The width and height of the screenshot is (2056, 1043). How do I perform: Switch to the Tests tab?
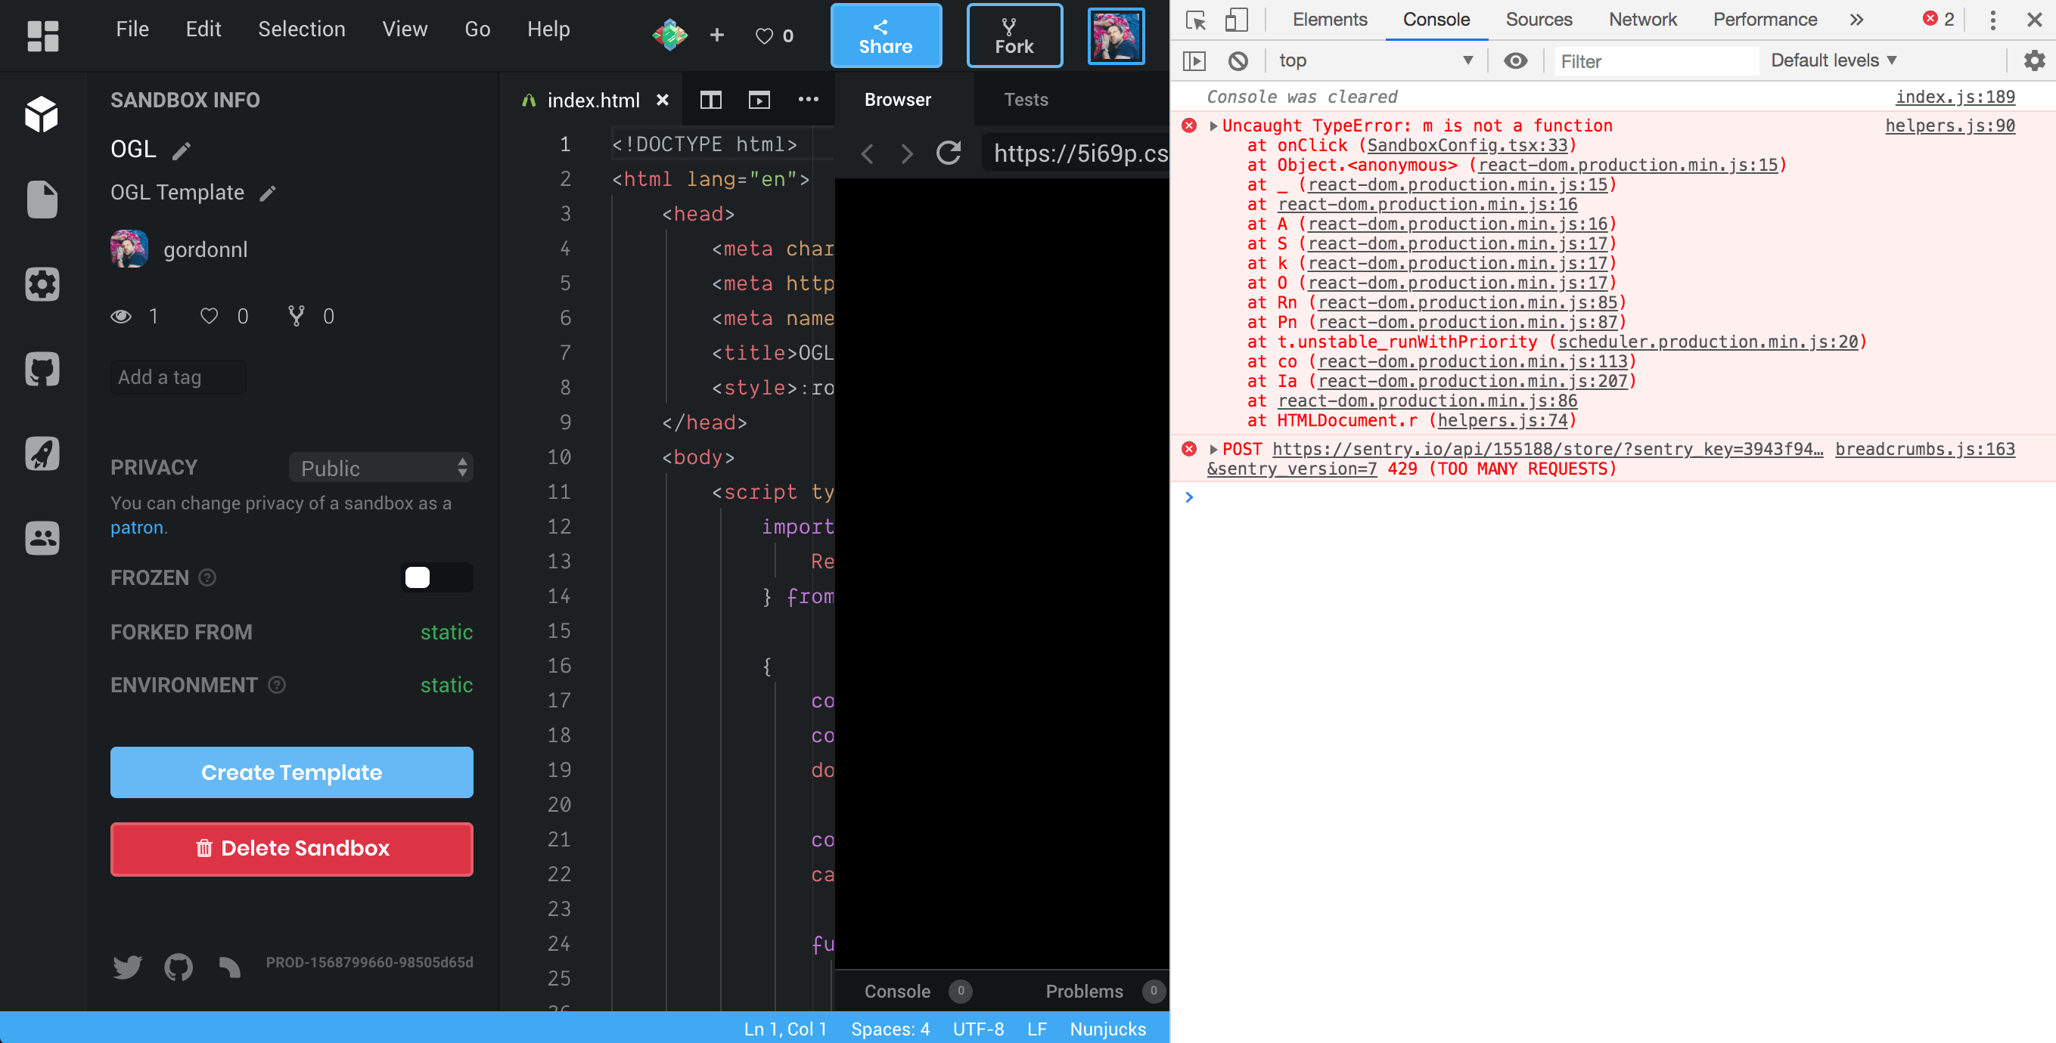(1026, 100)
